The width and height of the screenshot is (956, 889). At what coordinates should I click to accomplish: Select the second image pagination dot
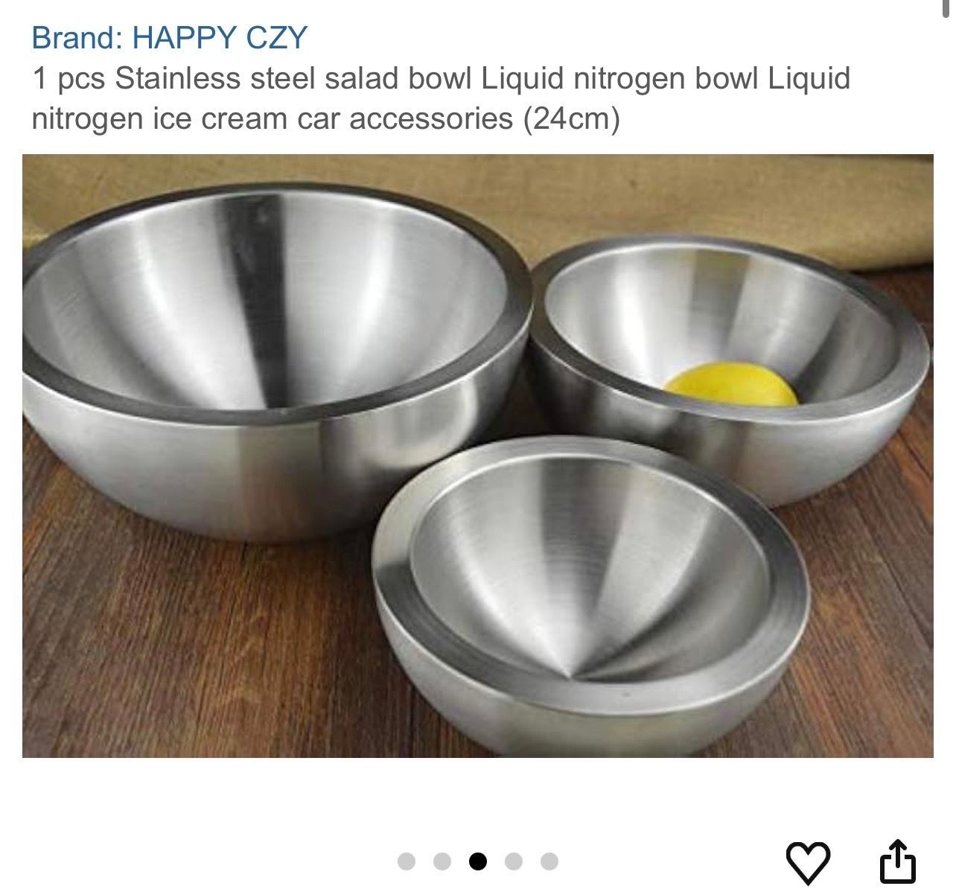[x=442, y=861]
